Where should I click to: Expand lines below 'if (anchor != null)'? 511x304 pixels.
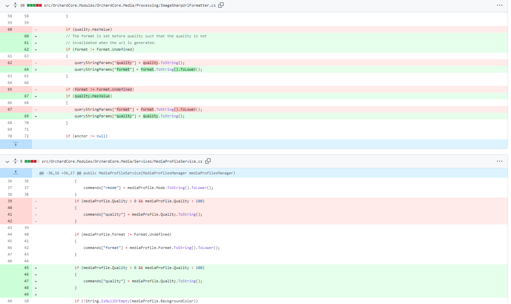coord(16,144)
